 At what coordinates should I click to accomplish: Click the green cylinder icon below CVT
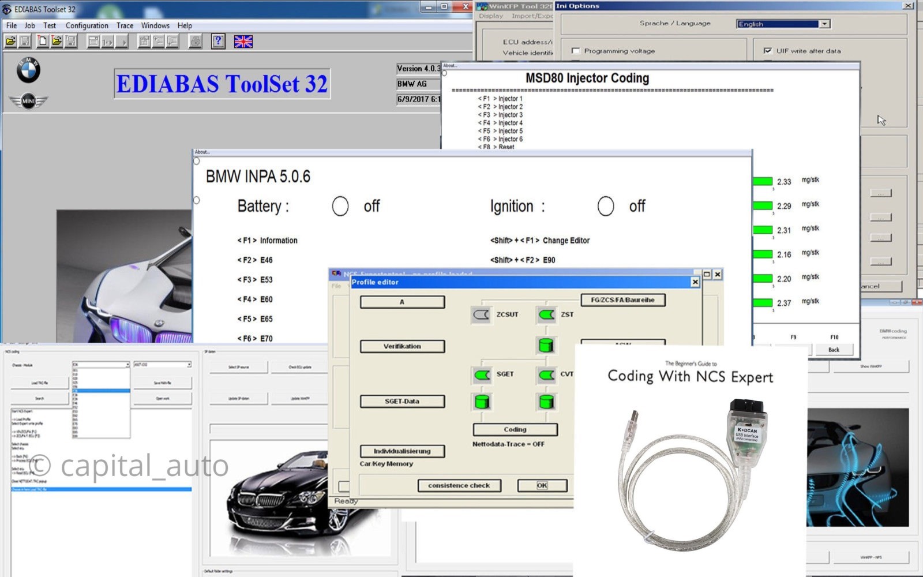point(546,402)
